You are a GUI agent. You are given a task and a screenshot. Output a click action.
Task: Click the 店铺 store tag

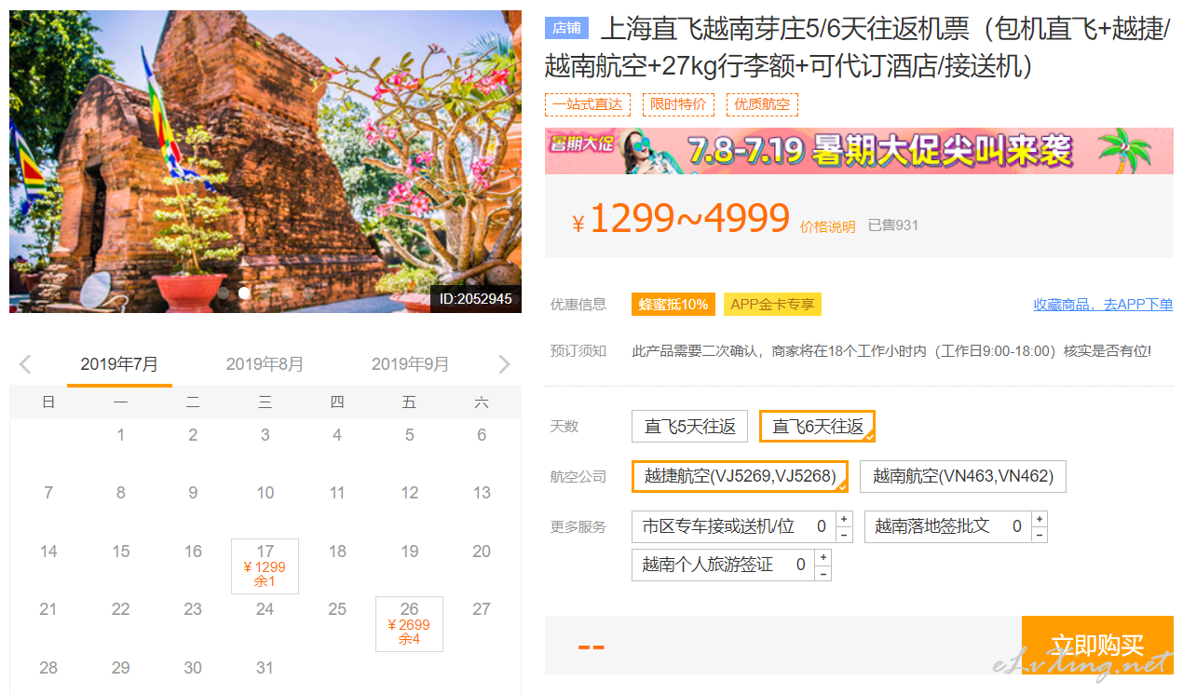click(x=566, y=28)
